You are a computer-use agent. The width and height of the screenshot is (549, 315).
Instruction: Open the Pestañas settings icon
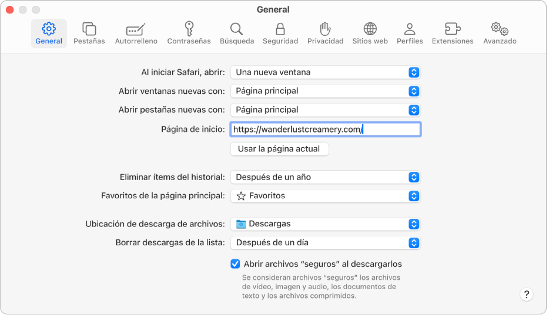tap(89, 29)
